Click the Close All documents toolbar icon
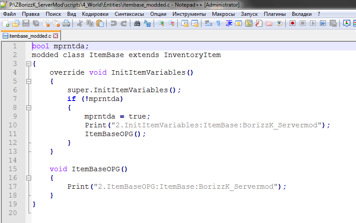The width and height of the screenshot is (356, 223). click(x=56, y=23)
